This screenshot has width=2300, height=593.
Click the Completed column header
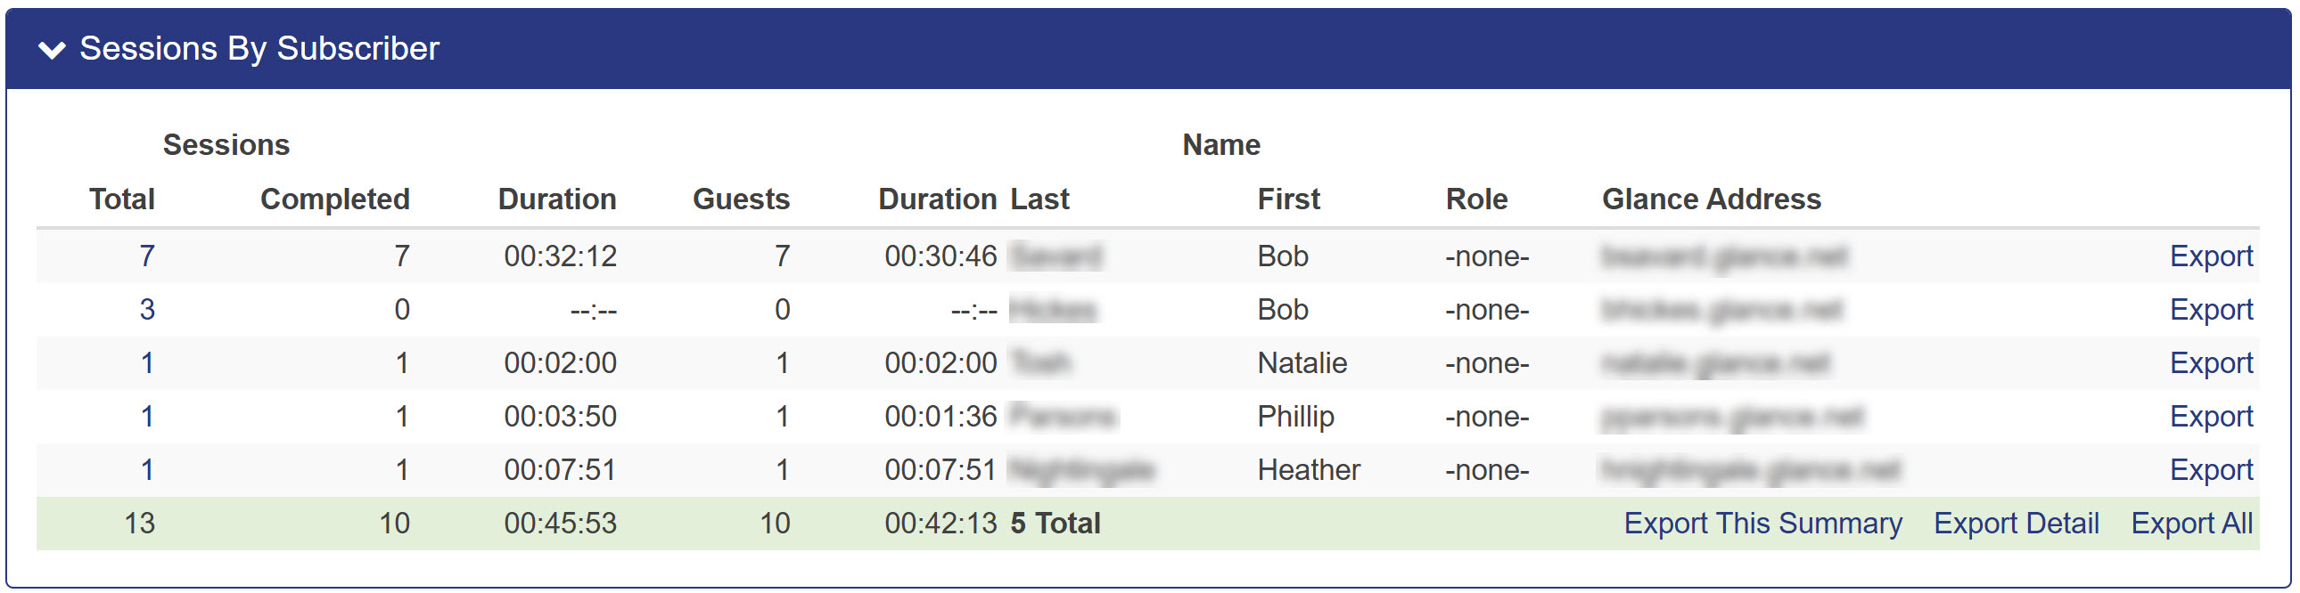tap(335, 199)
